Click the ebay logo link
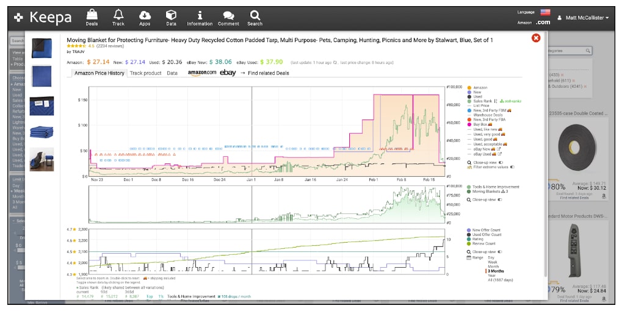The width and height of the screenshot is (619, 311). click(228, 73)
